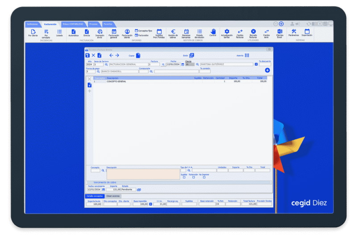Click the Control hand icon in ribbon
The image size is (357, 235).
213,32
